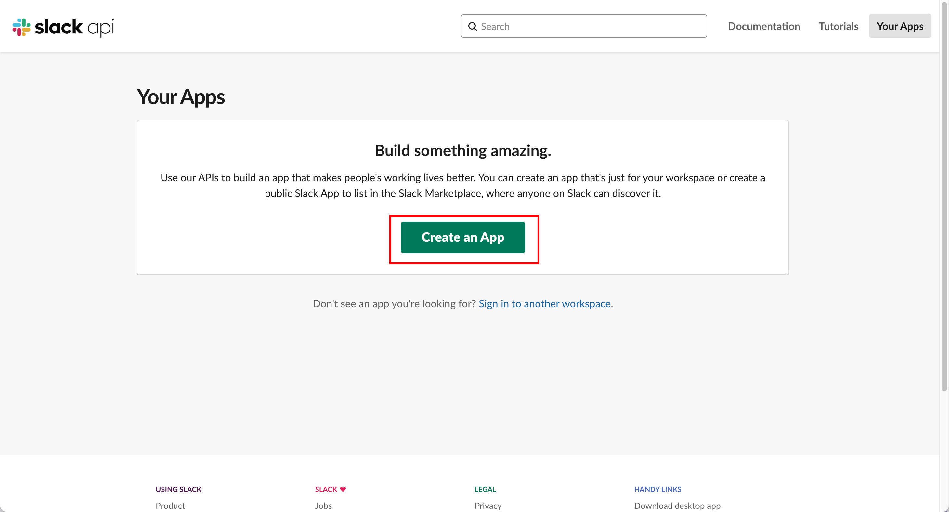Click the heart icon beside SLACK

pos(343,489)
